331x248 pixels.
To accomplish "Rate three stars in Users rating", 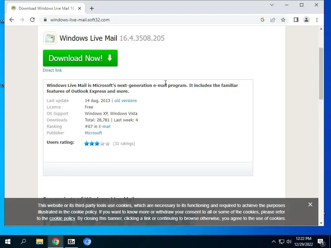I will tap(97, 144).
